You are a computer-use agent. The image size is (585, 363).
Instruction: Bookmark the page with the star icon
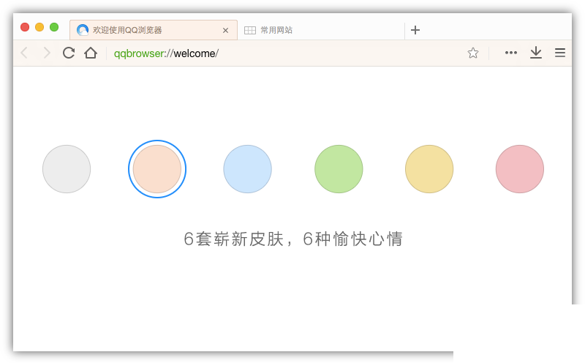coord(472,53)
